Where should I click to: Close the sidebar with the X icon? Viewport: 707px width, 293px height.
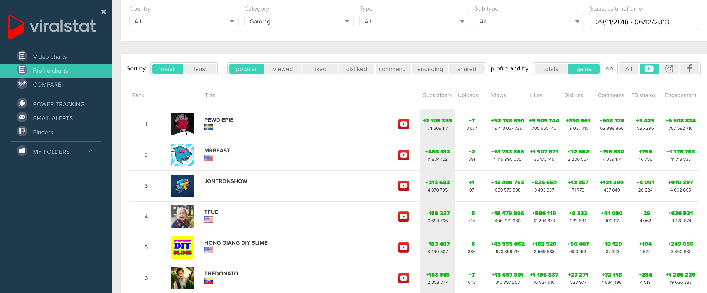(x=104, y=11)
